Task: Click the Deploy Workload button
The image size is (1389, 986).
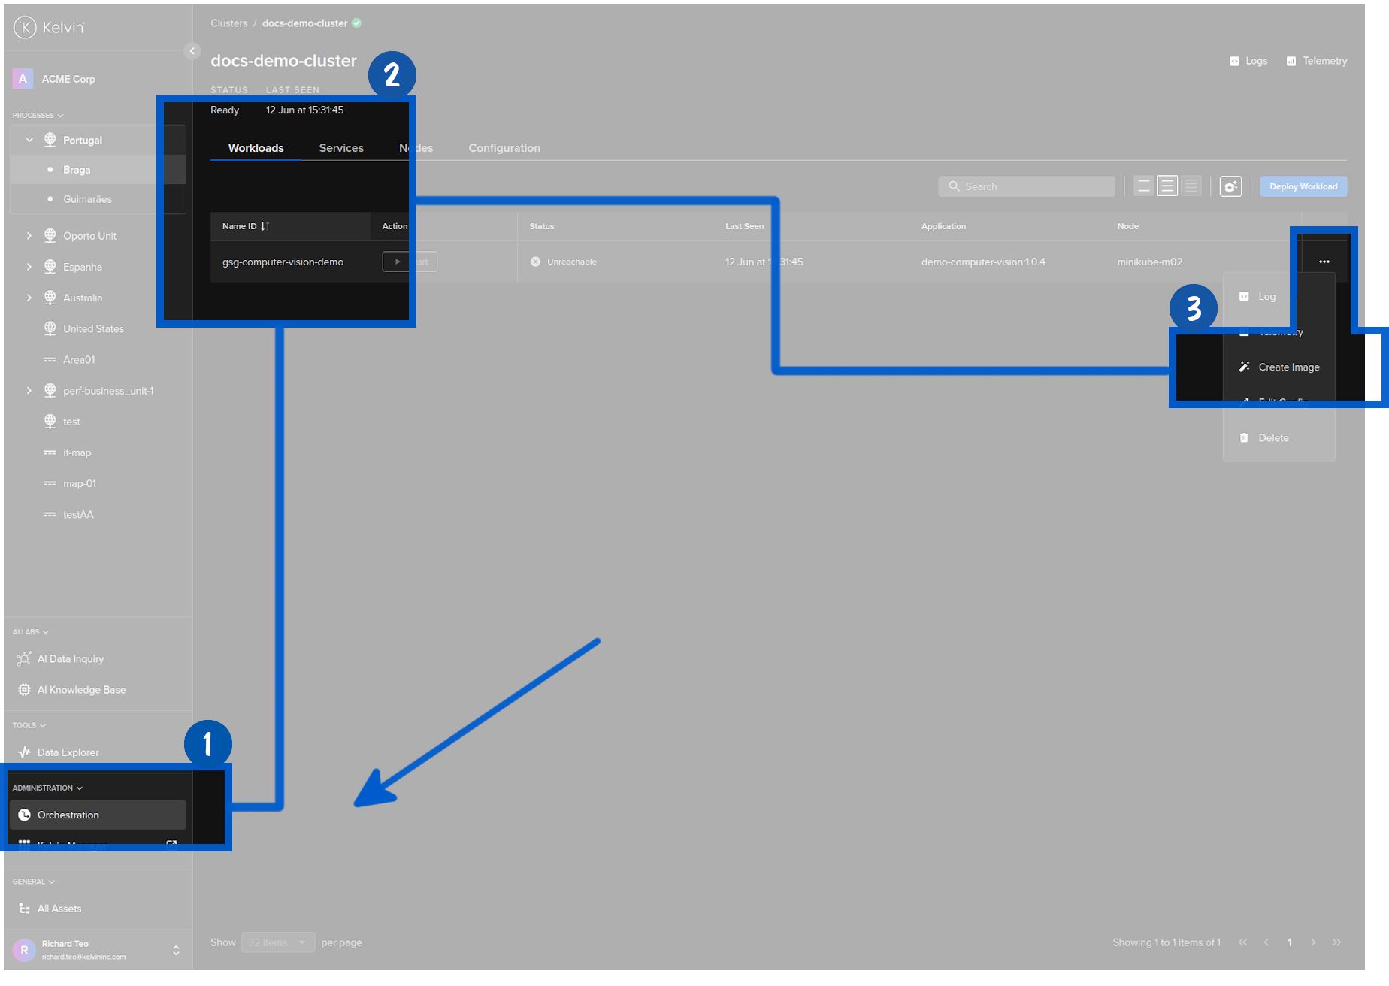Action: click(x=1303, y=186)
